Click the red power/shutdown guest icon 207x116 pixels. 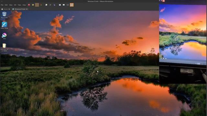[29, 5]
